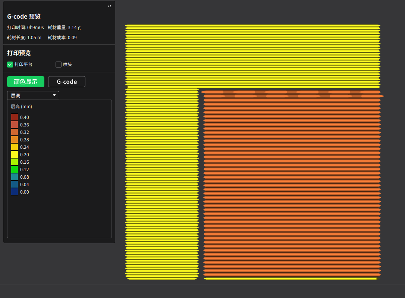Screen dimensions: 405x298
Task: Select the 颜色显示 button
Action: (x=26, y=82)
